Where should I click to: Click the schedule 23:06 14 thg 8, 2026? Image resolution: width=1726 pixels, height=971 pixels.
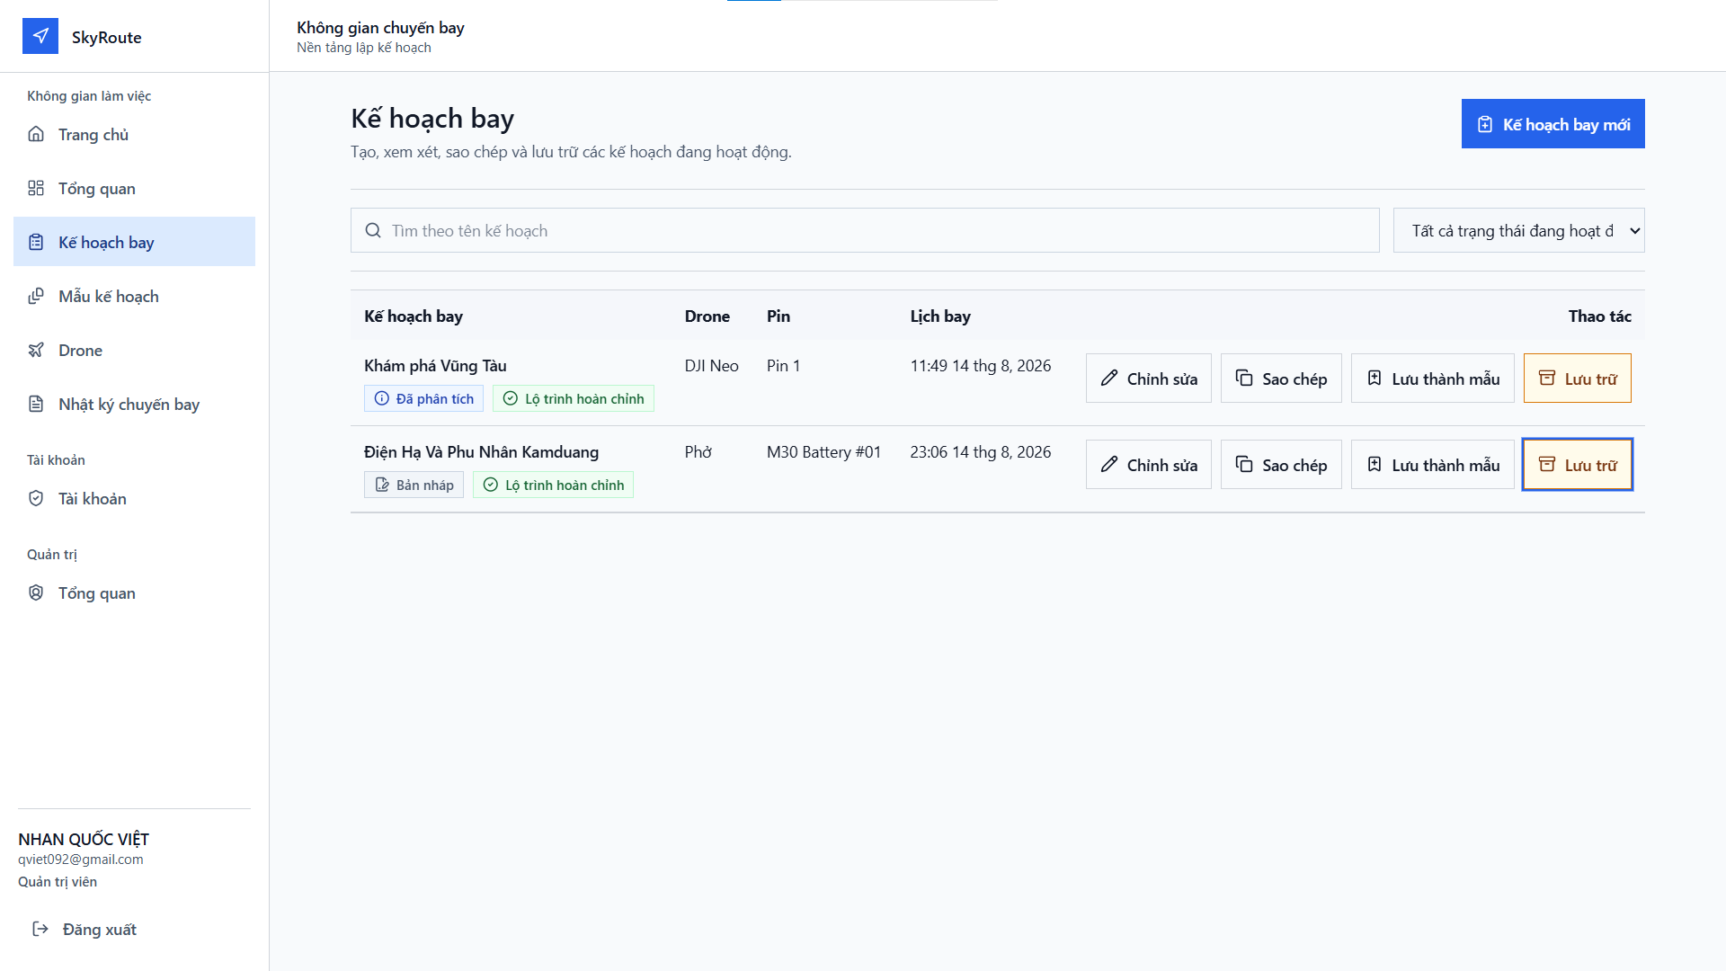(x=980, y=451)
